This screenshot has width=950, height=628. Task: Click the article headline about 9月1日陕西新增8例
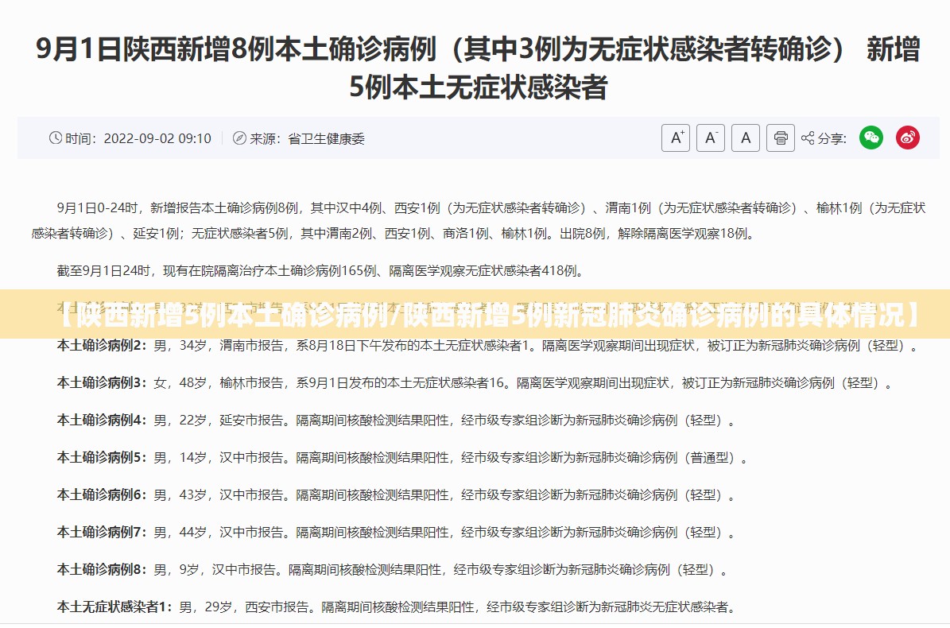pos(478,68)
